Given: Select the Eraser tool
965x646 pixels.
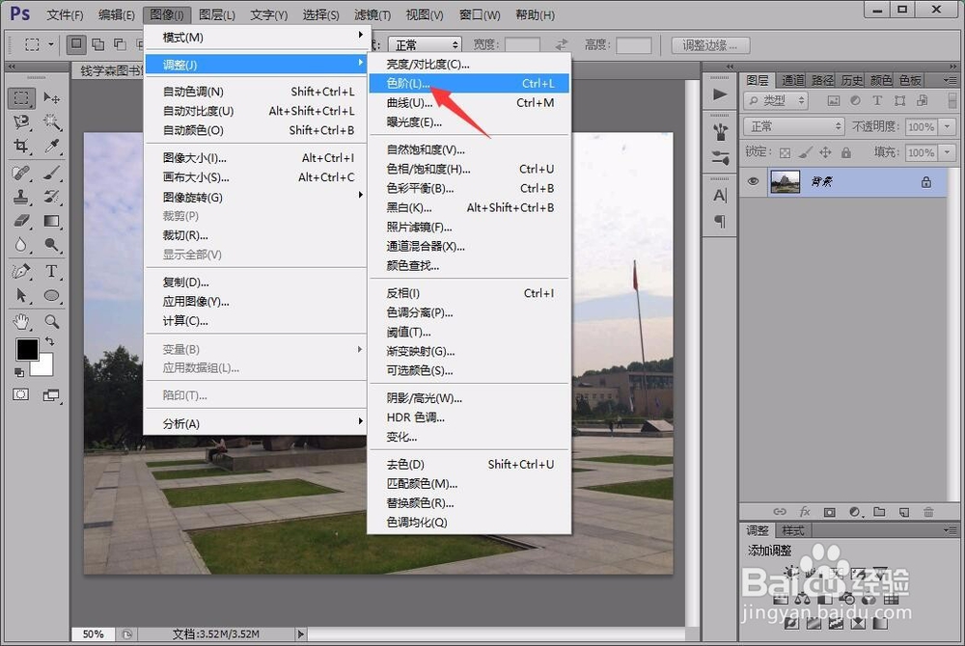Looking at the screenshot, I should tap(21, 221).
